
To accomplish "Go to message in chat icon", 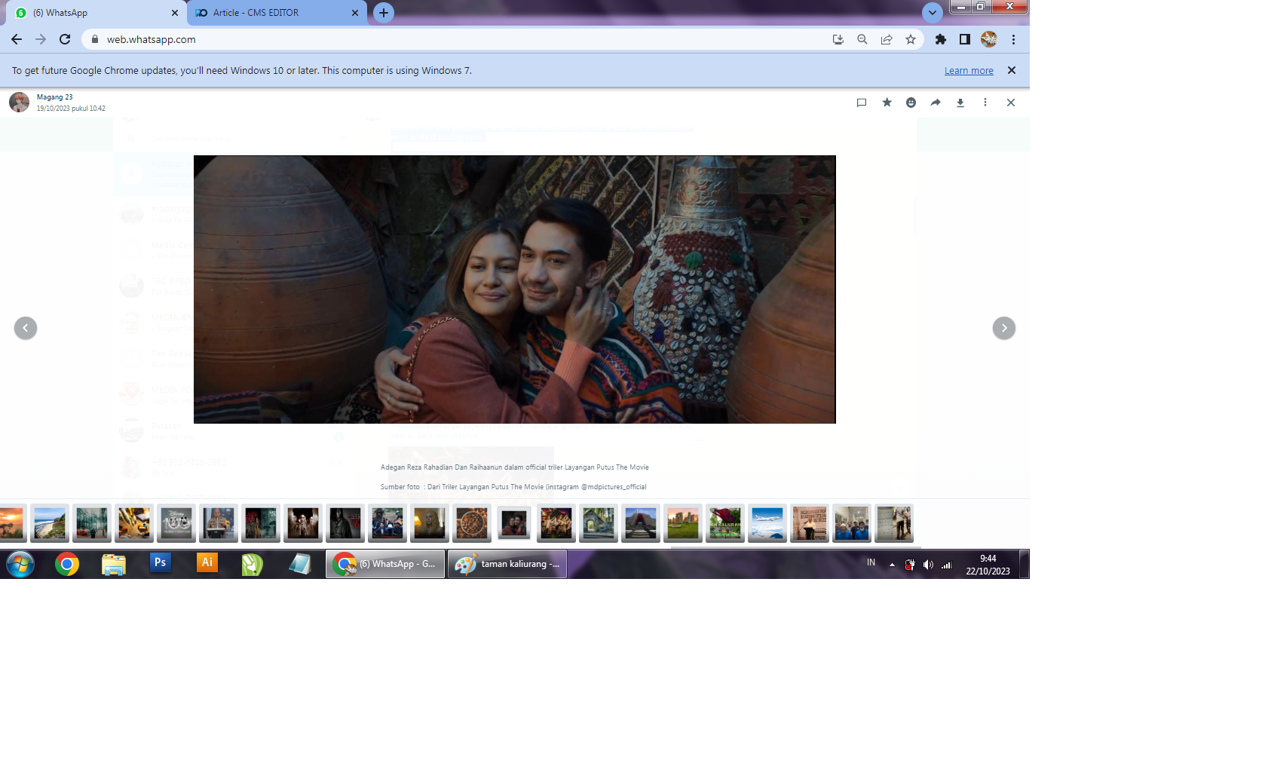I will click(862, 103).
